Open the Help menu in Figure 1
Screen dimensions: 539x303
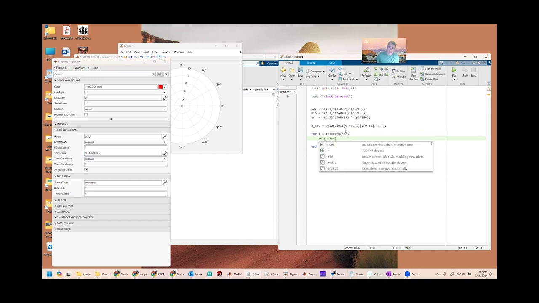[189, 52]
